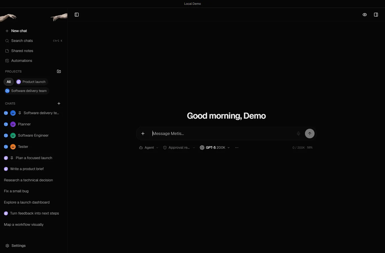Open Automations
This screenshot has height=253, width=385.
click(34, 61)
